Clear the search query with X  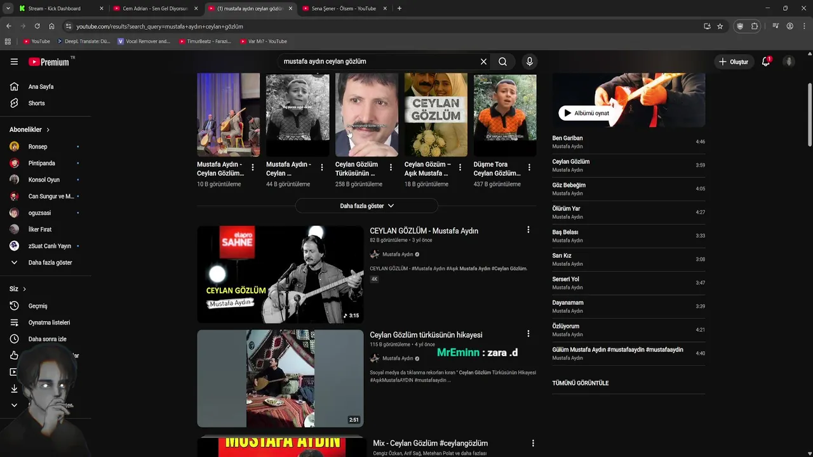483,62
